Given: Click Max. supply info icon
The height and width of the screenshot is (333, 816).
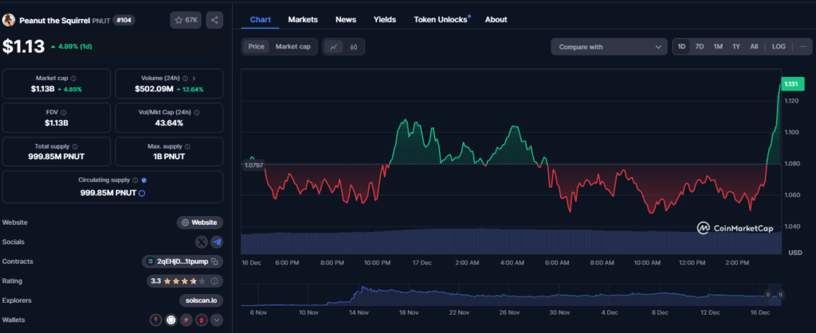Looking at the screenshot, I should pos(187,147).
